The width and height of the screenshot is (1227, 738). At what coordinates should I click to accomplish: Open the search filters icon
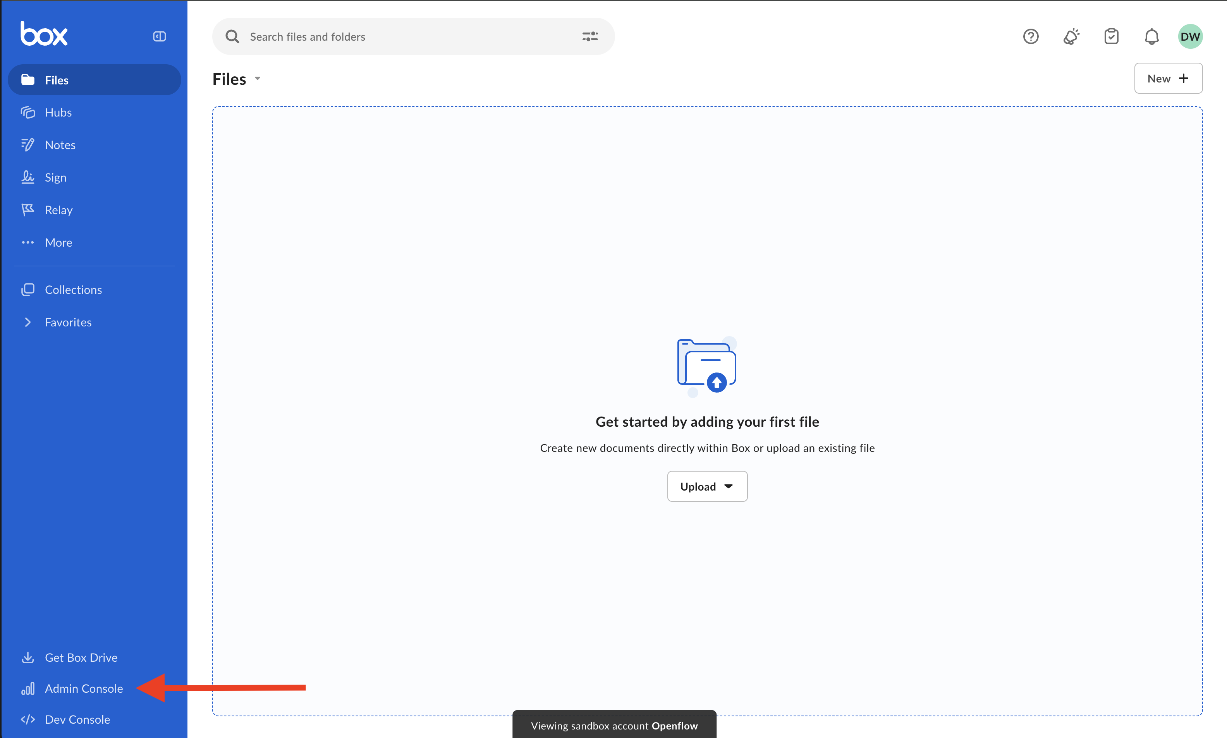tap(590, 36)
